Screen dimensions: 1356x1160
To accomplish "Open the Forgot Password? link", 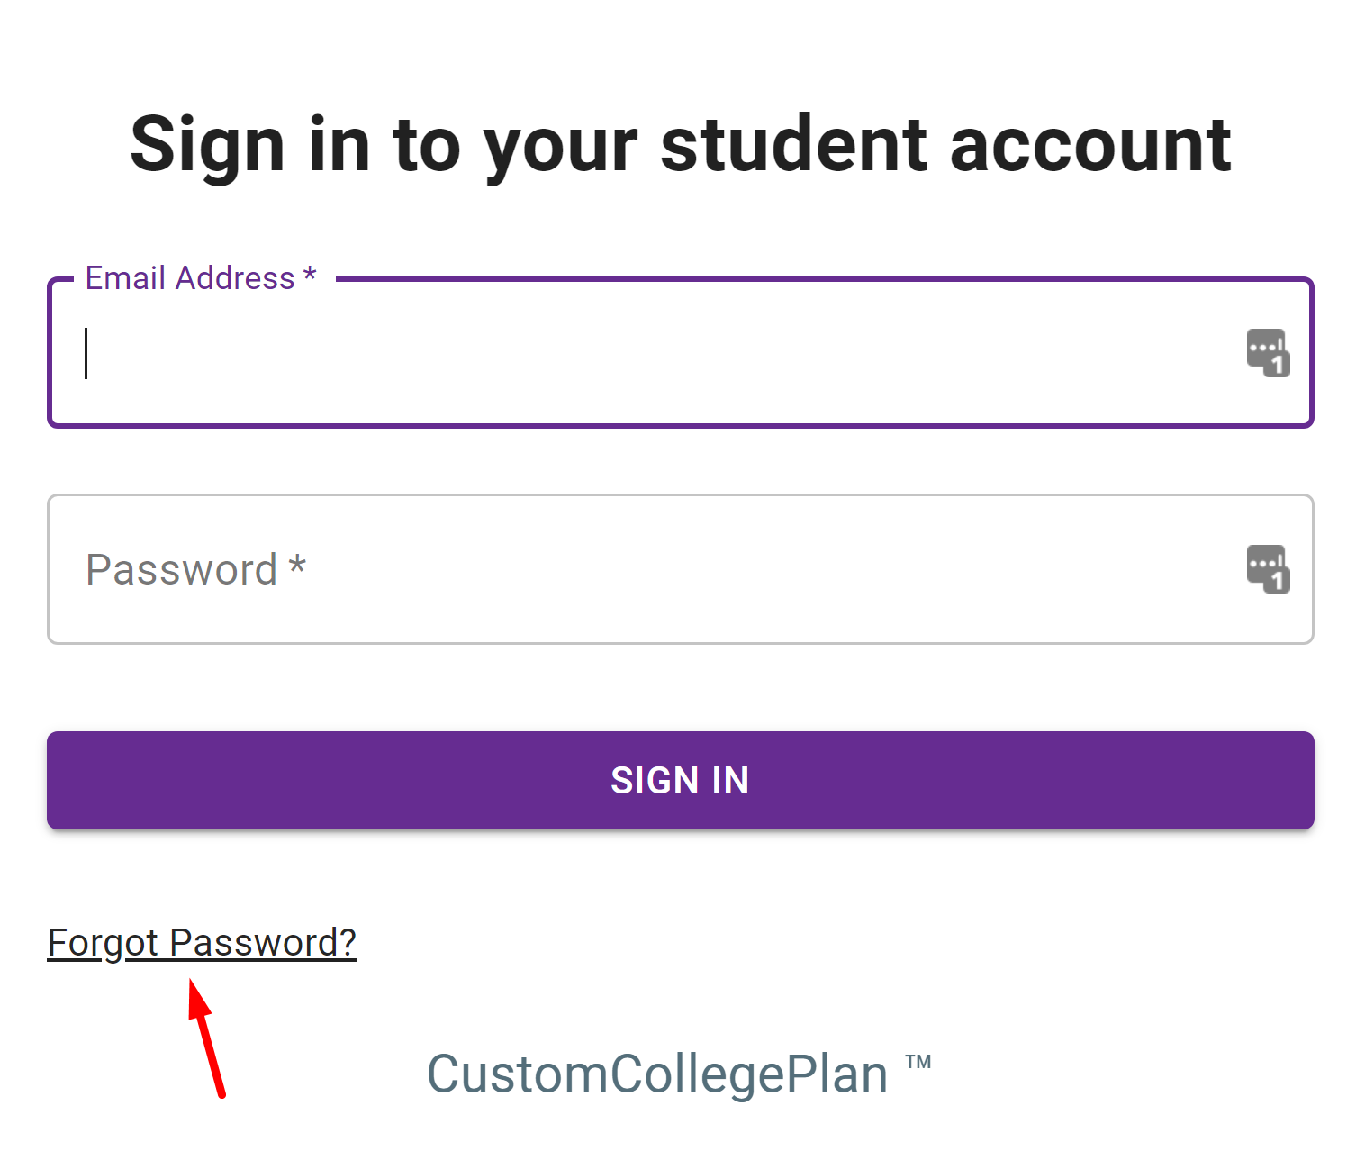I will coord(202,943).
